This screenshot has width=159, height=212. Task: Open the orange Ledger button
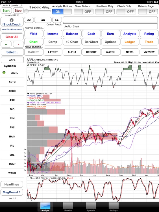(130, 42)
